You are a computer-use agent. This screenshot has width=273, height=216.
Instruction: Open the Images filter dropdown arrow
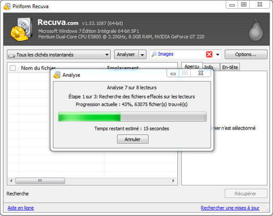point(217,55)
